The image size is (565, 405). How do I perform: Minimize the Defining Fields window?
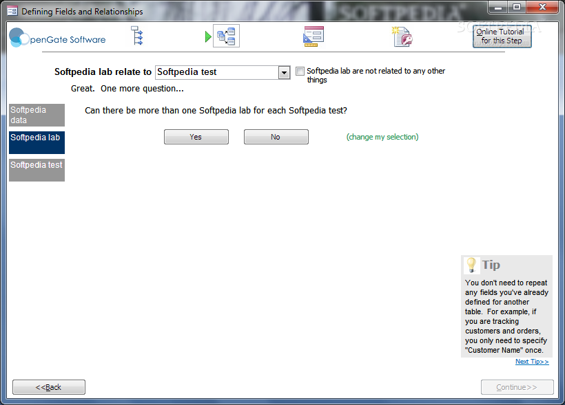click(498, 7)
